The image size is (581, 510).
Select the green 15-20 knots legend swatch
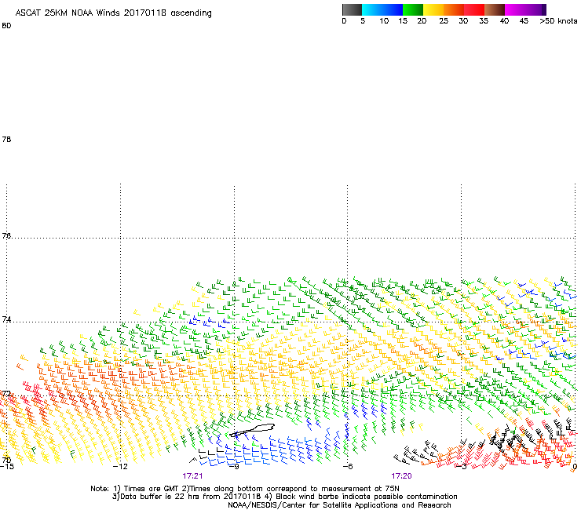pyautogui.click(x=413, y=9)
